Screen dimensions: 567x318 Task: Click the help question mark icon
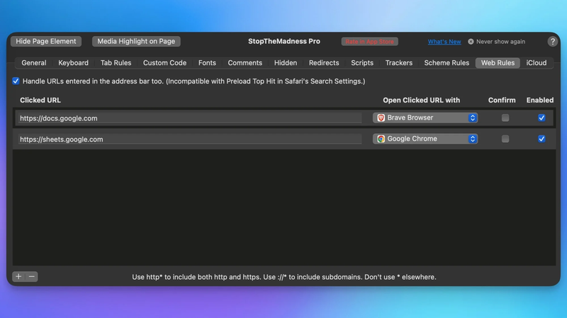click(x=553, y=42)
